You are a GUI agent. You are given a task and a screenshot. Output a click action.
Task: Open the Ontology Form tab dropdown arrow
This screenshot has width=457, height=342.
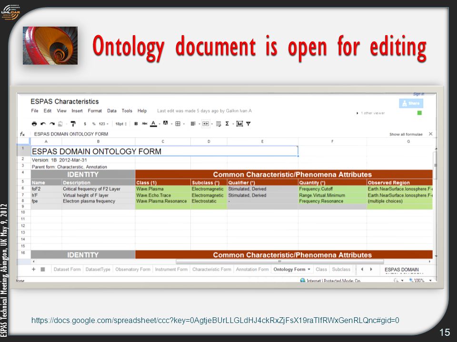(x=309, y=269)
